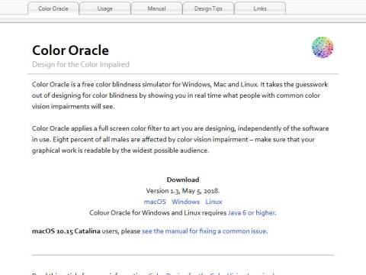
Task: Click the macOS 10.15 Catalina bold text
Action: point(66,231)
